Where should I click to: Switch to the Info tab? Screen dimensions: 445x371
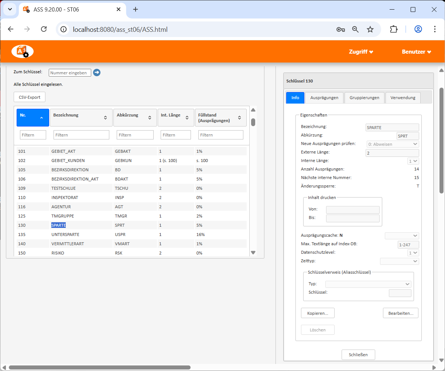pyautogui.click(x=295, y=98)
